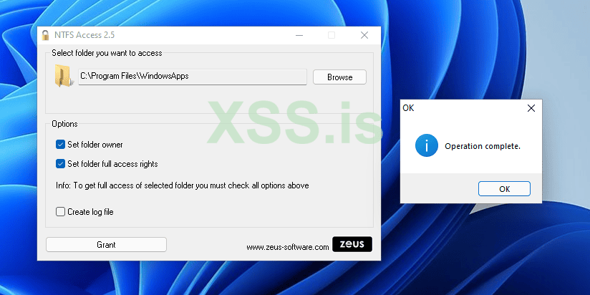Viewport: 590px width, 295px height.
Task: Click the 'Select folder you want to access' label
Action: [x=107, y=53]
